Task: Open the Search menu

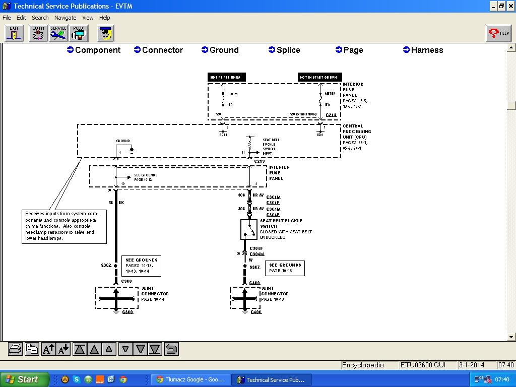Action: (40, 18)
